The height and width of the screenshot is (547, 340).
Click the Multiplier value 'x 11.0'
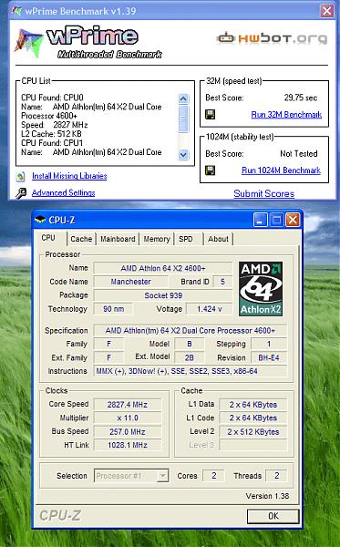click(128, 418)
